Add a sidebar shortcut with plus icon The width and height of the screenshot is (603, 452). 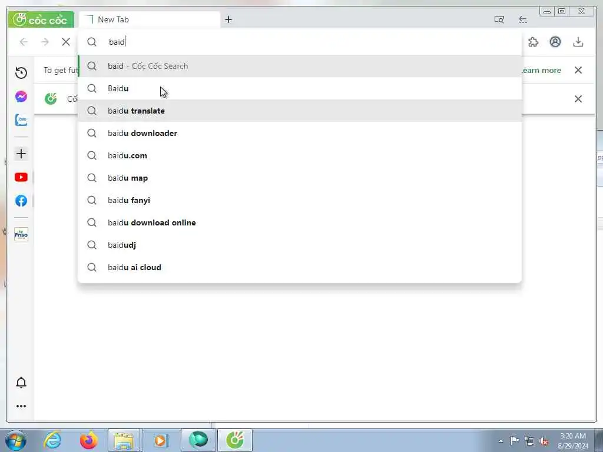pos(21,154)
